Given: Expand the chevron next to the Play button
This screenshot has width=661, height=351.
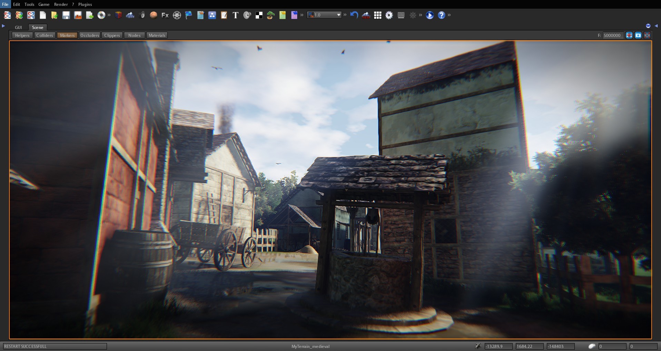Looking at the screenshot, I should (x=449, y=15).
